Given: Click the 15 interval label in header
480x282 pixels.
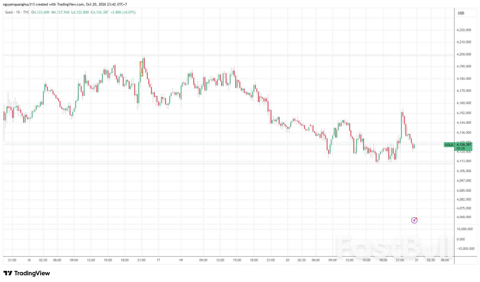Looking at the screenshot, I should [x=18, y=12].
